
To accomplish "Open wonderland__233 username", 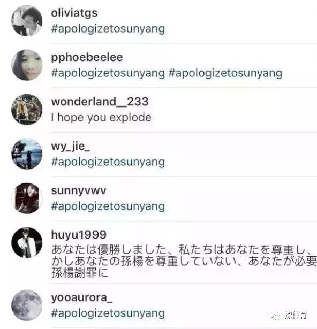I will click(x=100, y=102).
